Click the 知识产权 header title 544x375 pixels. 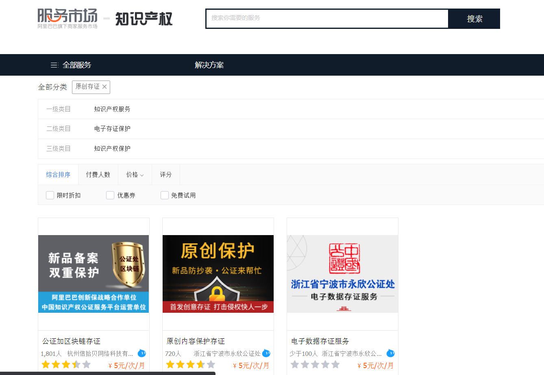[144, 19]
